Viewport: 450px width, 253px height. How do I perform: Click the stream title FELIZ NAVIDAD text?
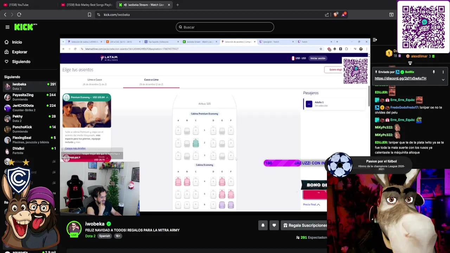(x=132, y=230)
